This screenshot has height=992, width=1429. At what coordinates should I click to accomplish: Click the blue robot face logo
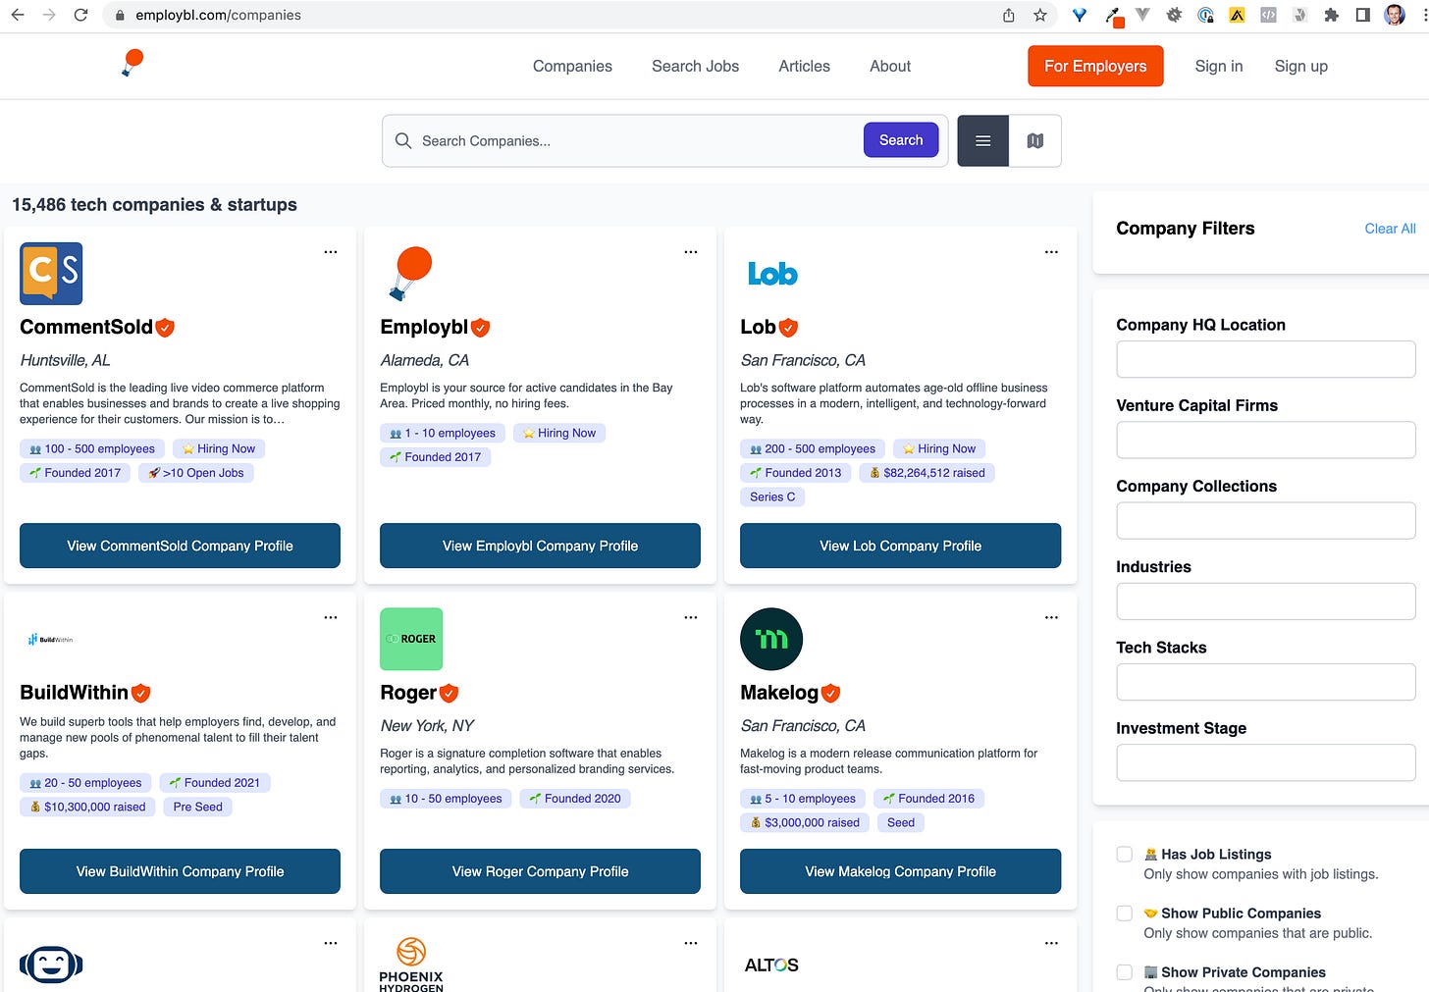pyautogui.click(x=51, y=965)
